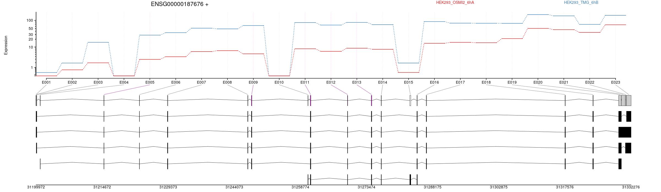Click exon label E003

(98, 82)
